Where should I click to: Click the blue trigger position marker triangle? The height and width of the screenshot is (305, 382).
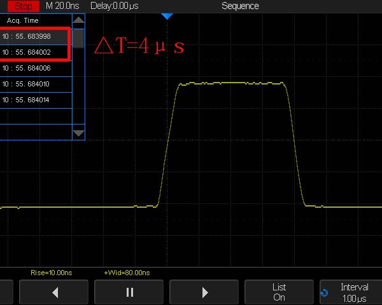[167, 15]
